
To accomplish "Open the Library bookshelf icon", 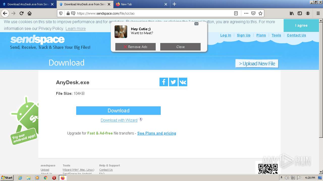I will point(292,13).
